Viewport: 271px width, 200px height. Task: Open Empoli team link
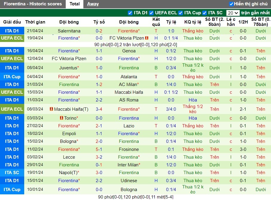pyautogui.click(x=69, y=134)
